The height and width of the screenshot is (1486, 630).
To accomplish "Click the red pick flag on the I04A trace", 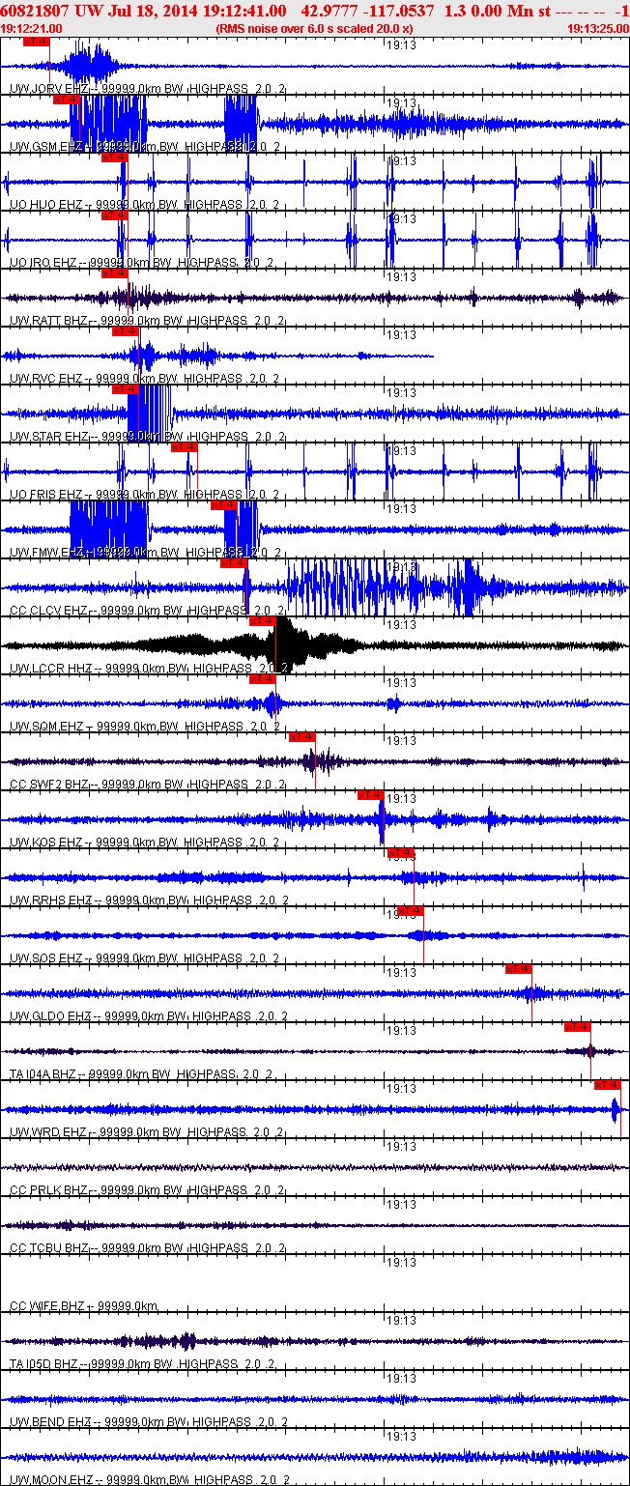I will (x=578, y=1027).
